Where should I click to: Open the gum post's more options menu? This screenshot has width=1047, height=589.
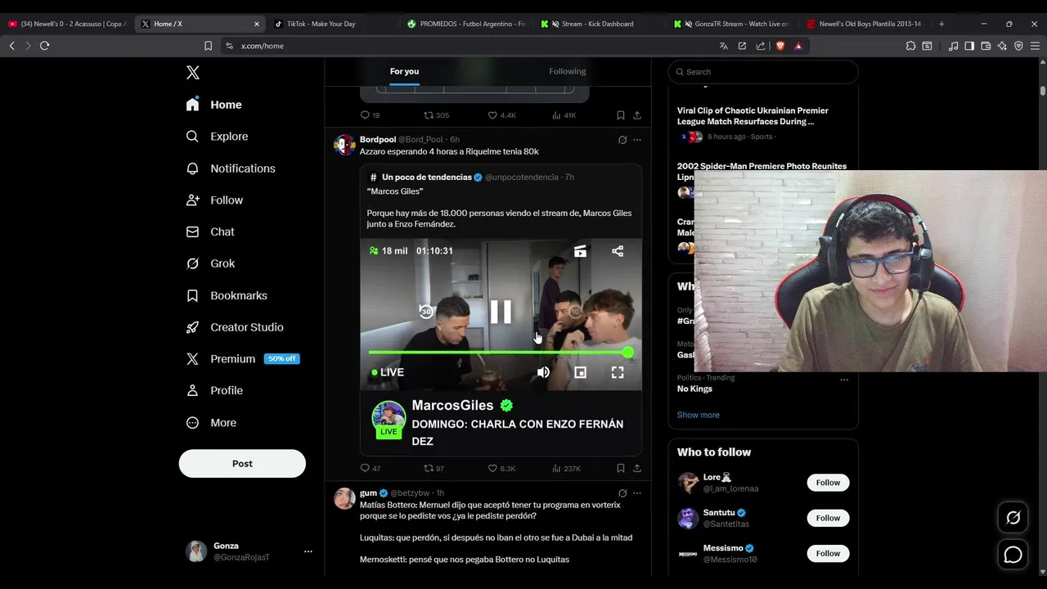pos(637,493)
